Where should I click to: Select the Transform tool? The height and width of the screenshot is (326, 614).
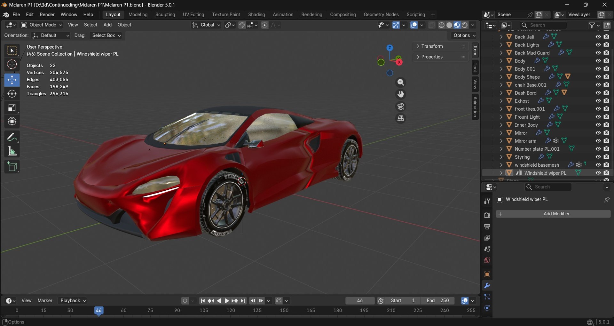(x=12, y=121)
